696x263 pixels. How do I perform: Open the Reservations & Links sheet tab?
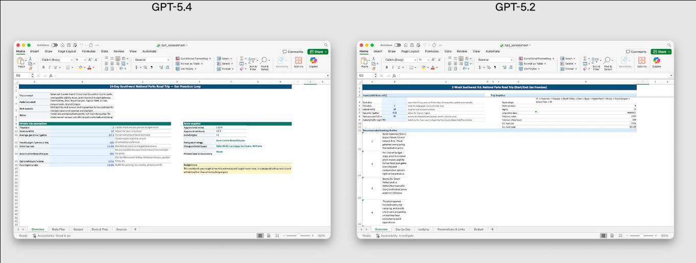pos(451,229)
